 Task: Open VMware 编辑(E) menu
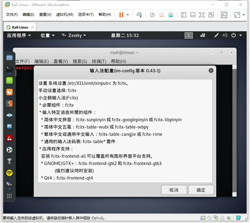[x=28, y=14]
